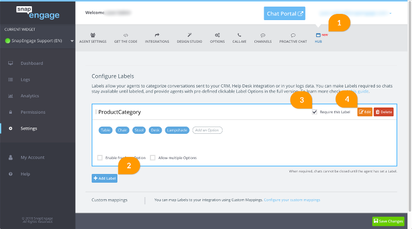412x229 pixels.
Task: Edit the ProductCategory label
Action: [365, 112]
